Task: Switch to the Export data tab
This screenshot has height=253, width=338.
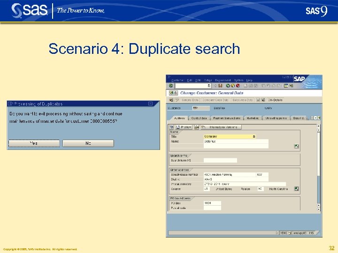Action: tap(299, 118)
